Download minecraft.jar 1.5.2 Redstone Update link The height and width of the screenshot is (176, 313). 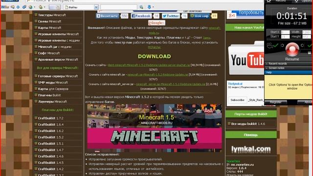(x=157, y=75)
